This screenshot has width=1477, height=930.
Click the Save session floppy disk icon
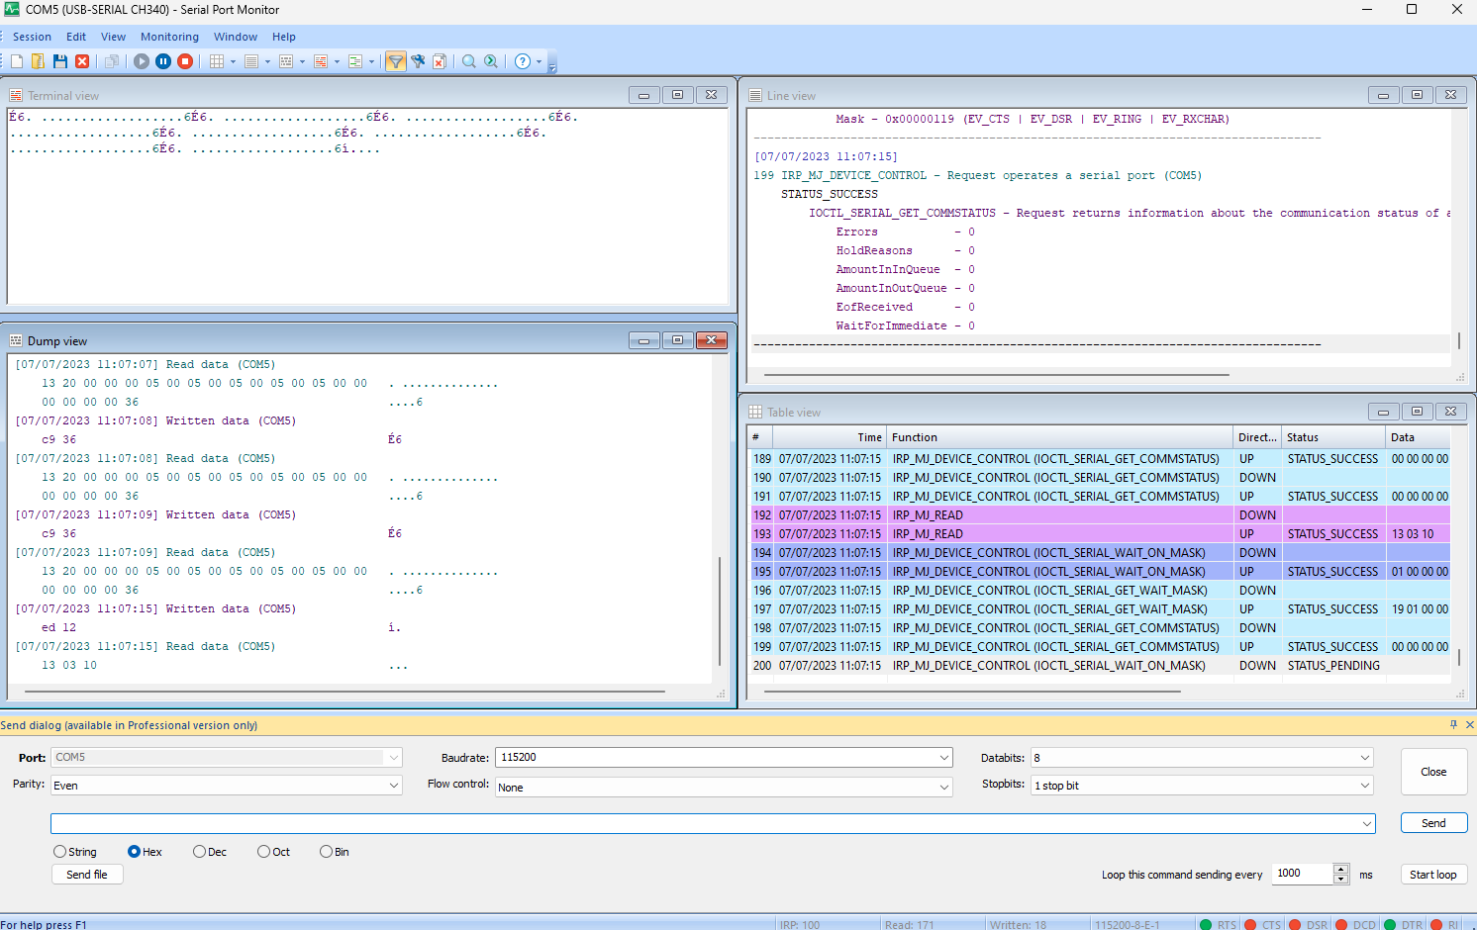(60, 61)
